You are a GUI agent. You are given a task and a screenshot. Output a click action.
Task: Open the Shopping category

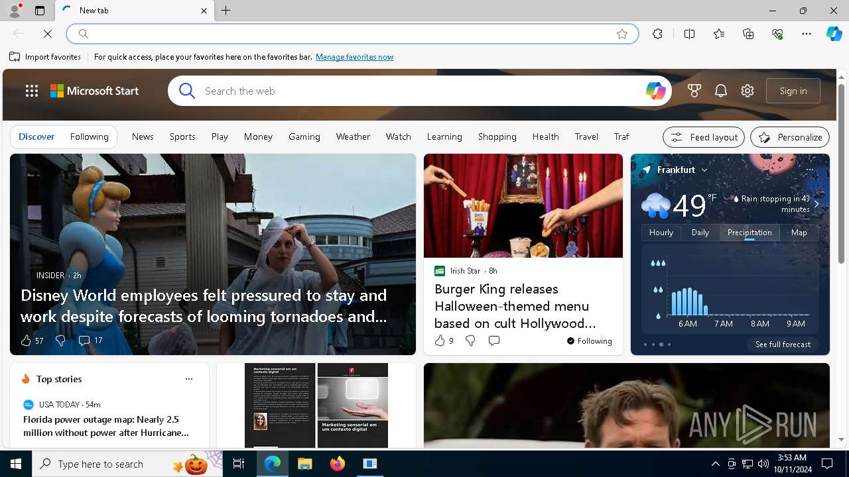pos(497,136)
